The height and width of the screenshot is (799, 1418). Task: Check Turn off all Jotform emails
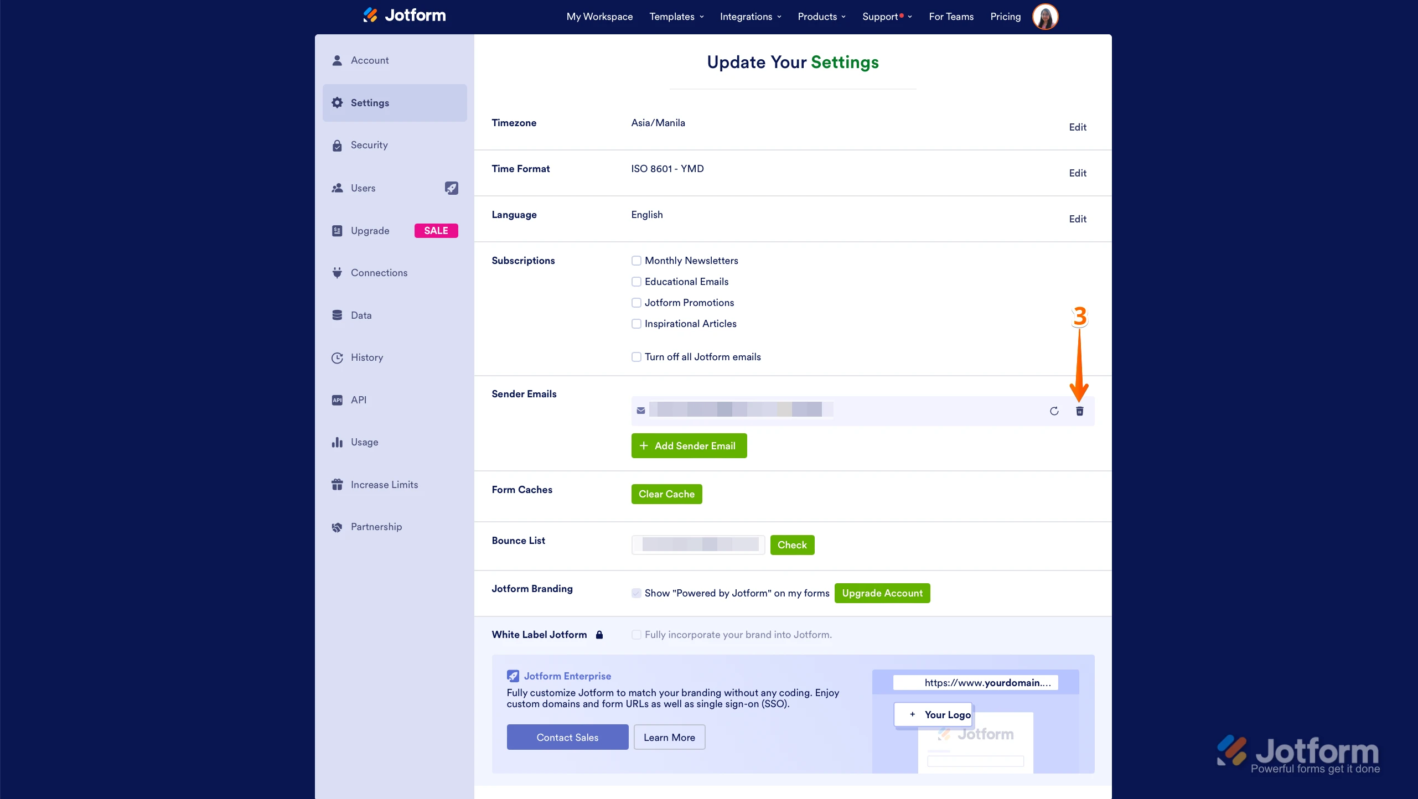tap(636, 357)
